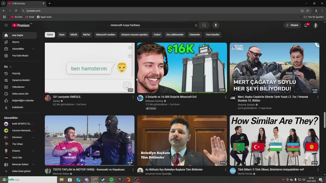326x183 pixels.
Task: Unmute the OMEGLE preview video
Action: pos(130,48)
